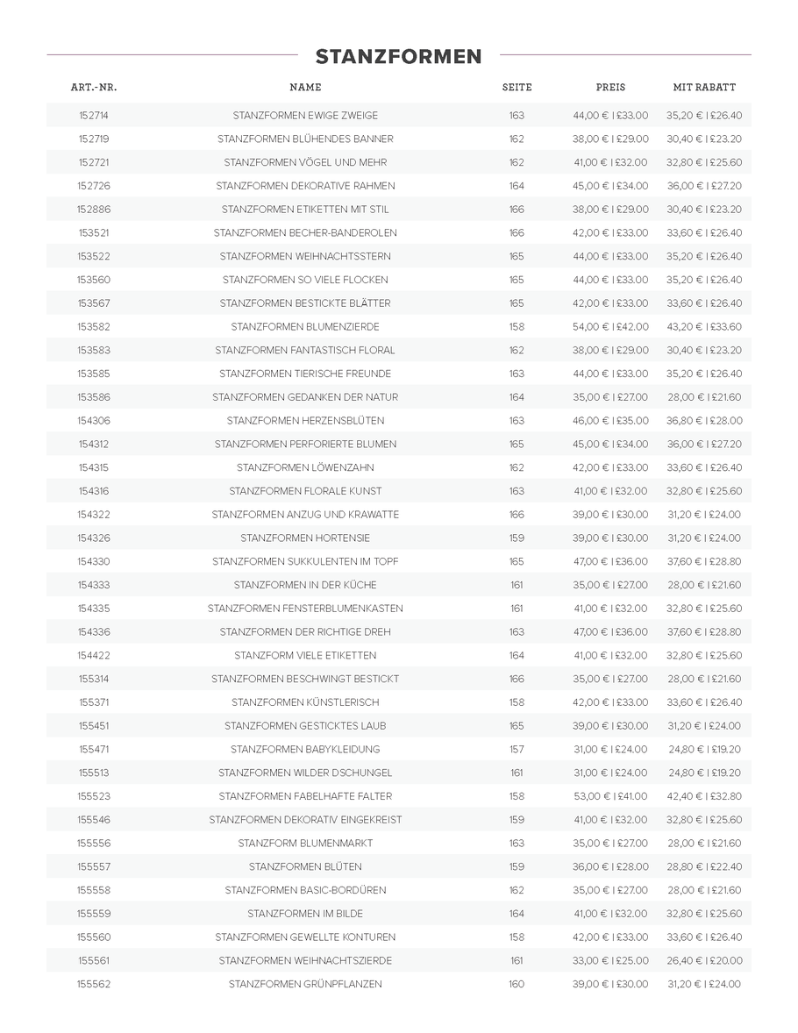Click Stanzformen Vögel und Mehr
The width and height of the screenshot is (798, 1033).
306,162
